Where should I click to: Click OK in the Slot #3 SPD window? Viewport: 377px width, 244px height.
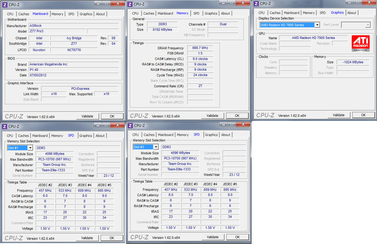point(237,237)
